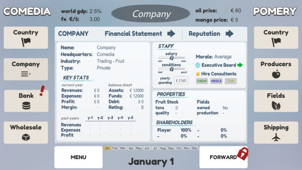
Task: Click the yearly spending value field
Action: pyautogui.click(x=181, y=81)
